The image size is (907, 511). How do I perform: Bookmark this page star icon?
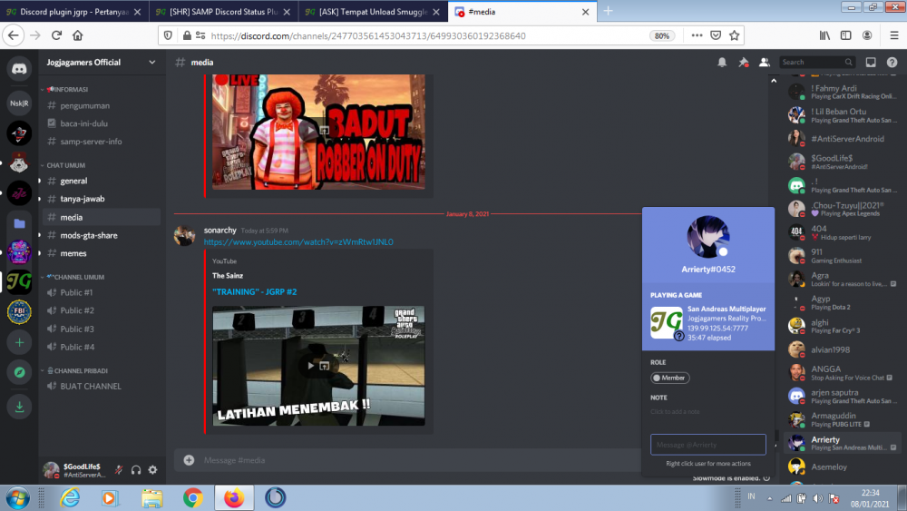click(x=735, y=35)
